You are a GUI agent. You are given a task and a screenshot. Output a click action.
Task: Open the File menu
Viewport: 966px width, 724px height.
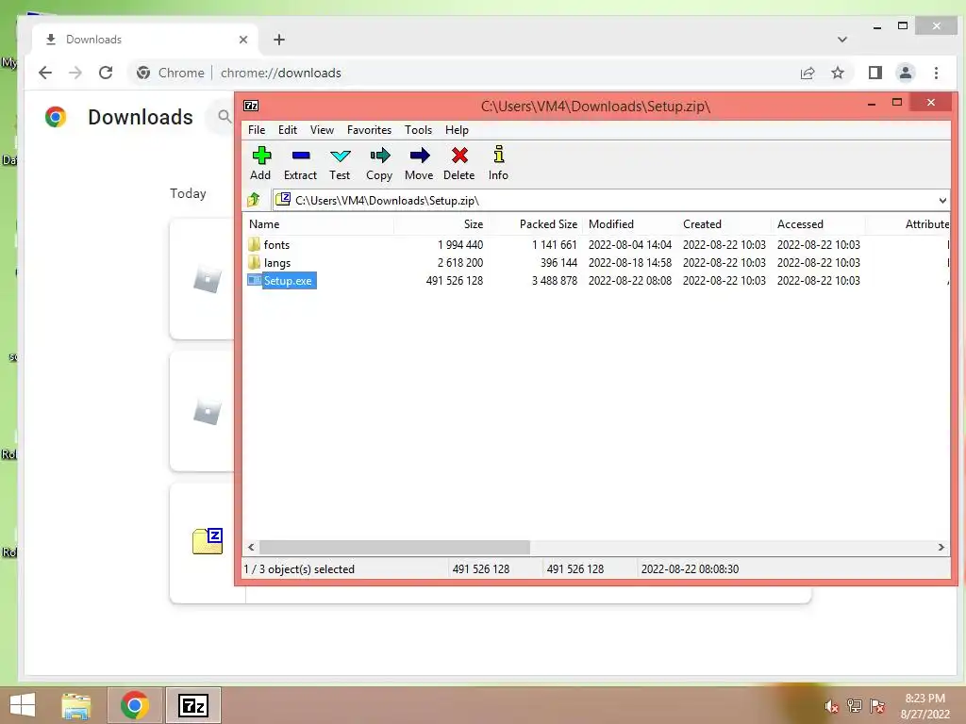tap(257, 130)
